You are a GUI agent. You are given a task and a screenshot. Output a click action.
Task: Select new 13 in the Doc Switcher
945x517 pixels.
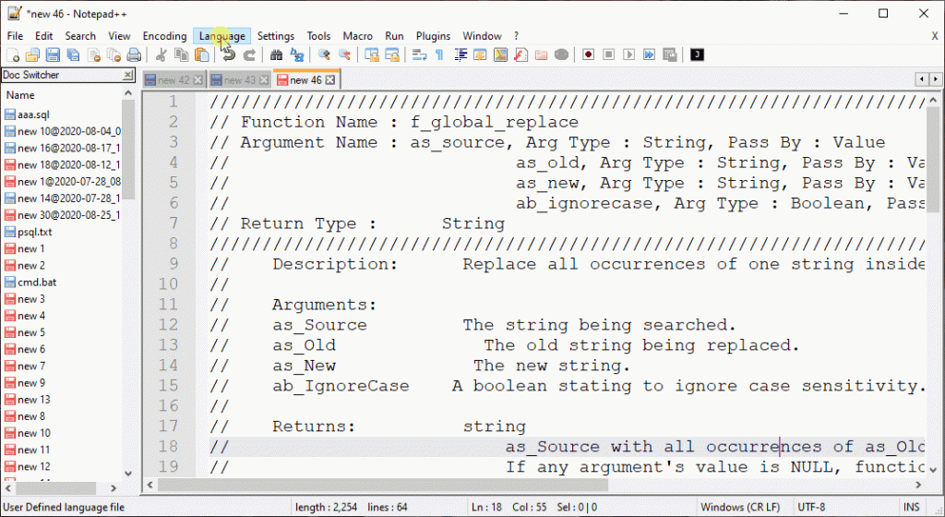(34, 400)
